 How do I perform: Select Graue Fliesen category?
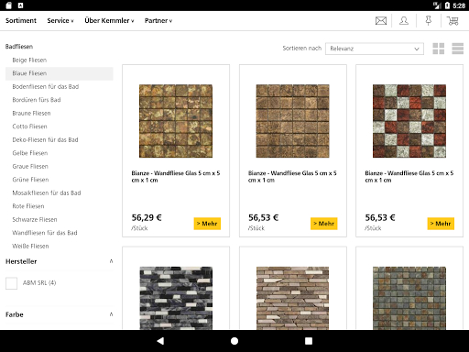point(30,167)
